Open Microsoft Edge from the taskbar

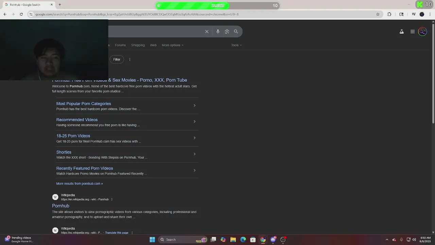point(243,240)
